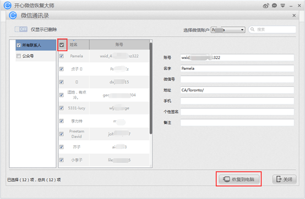305x199 pixels.
Task: Uncheck the 小李子 row checkbox
Action: (62, 160)
